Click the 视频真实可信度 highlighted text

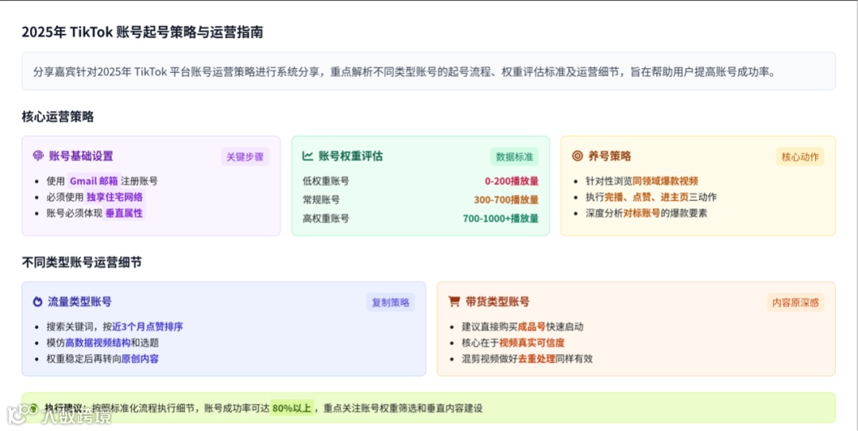[x=531, y=342]
